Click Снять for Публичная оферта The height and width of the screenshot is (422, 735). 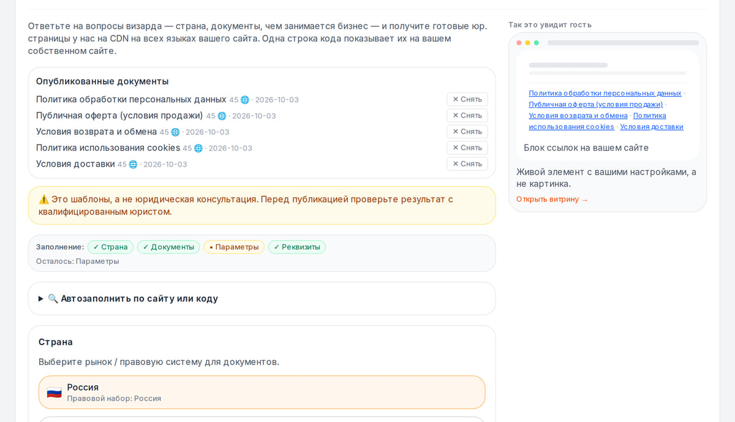467,115
